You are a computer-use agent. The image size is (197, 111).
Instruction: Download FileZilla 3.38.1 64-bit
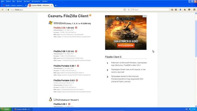[x=60, y=28]
